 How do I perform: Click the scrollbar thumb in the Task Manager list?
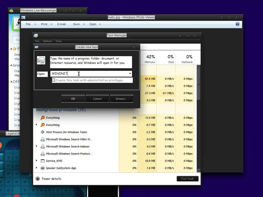(199, 84)
